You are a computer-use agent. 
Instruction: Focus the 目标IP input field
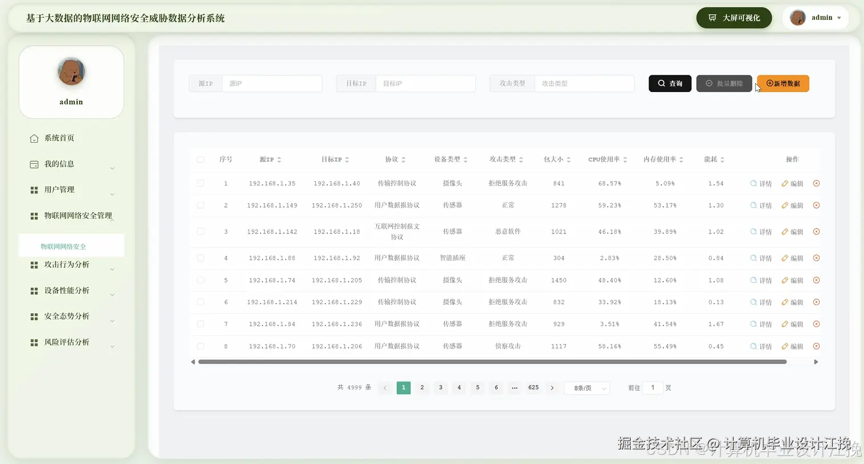click(x=426, y=84)
